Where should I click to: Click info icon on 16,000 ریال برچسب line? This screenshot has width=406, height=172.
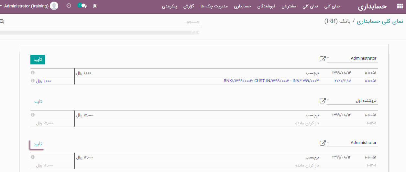33,157
